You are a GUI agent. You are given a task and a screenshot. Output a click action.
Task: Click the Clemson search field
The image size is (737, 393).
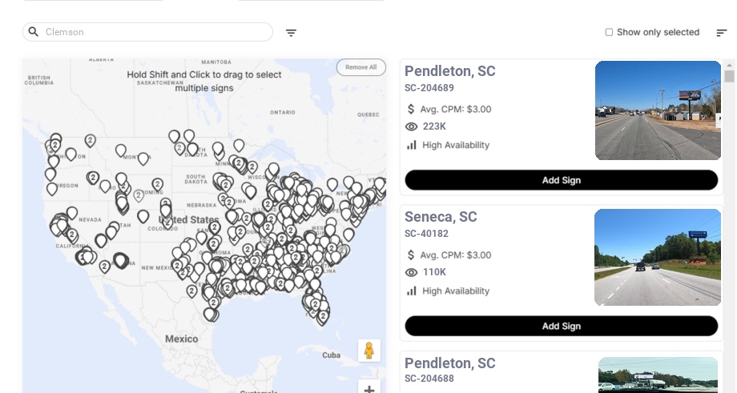[x=152, y=32]
